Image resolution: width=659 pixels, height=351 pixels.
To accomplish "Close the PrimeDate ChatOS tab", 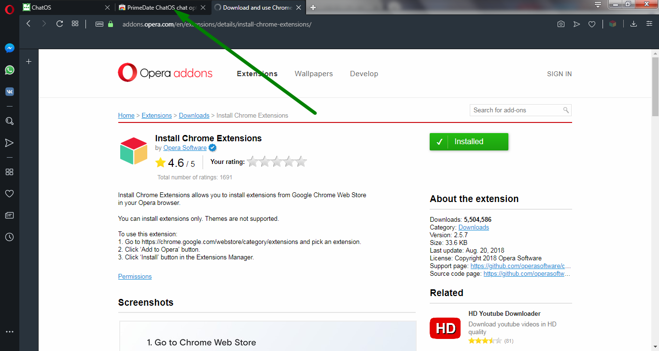I will [x=203, y=8].
